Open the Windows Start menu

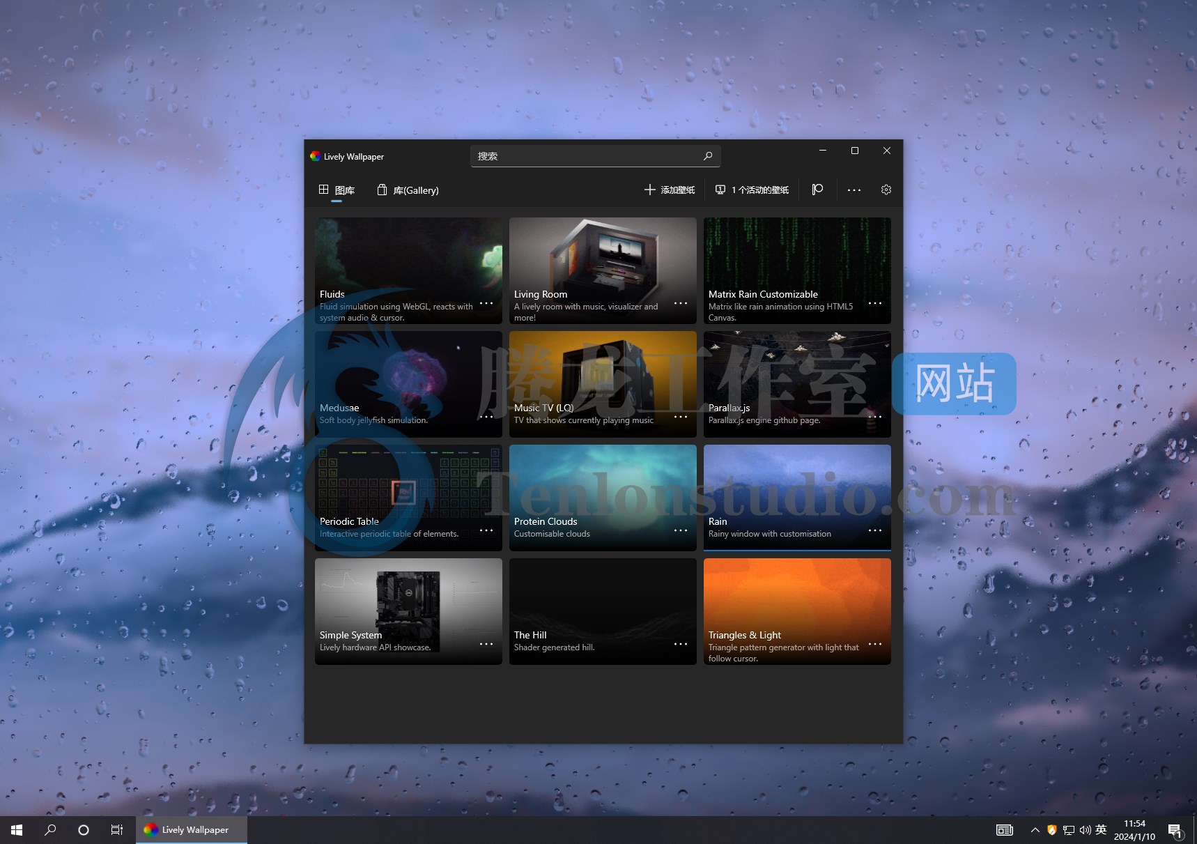coord(17,830)
